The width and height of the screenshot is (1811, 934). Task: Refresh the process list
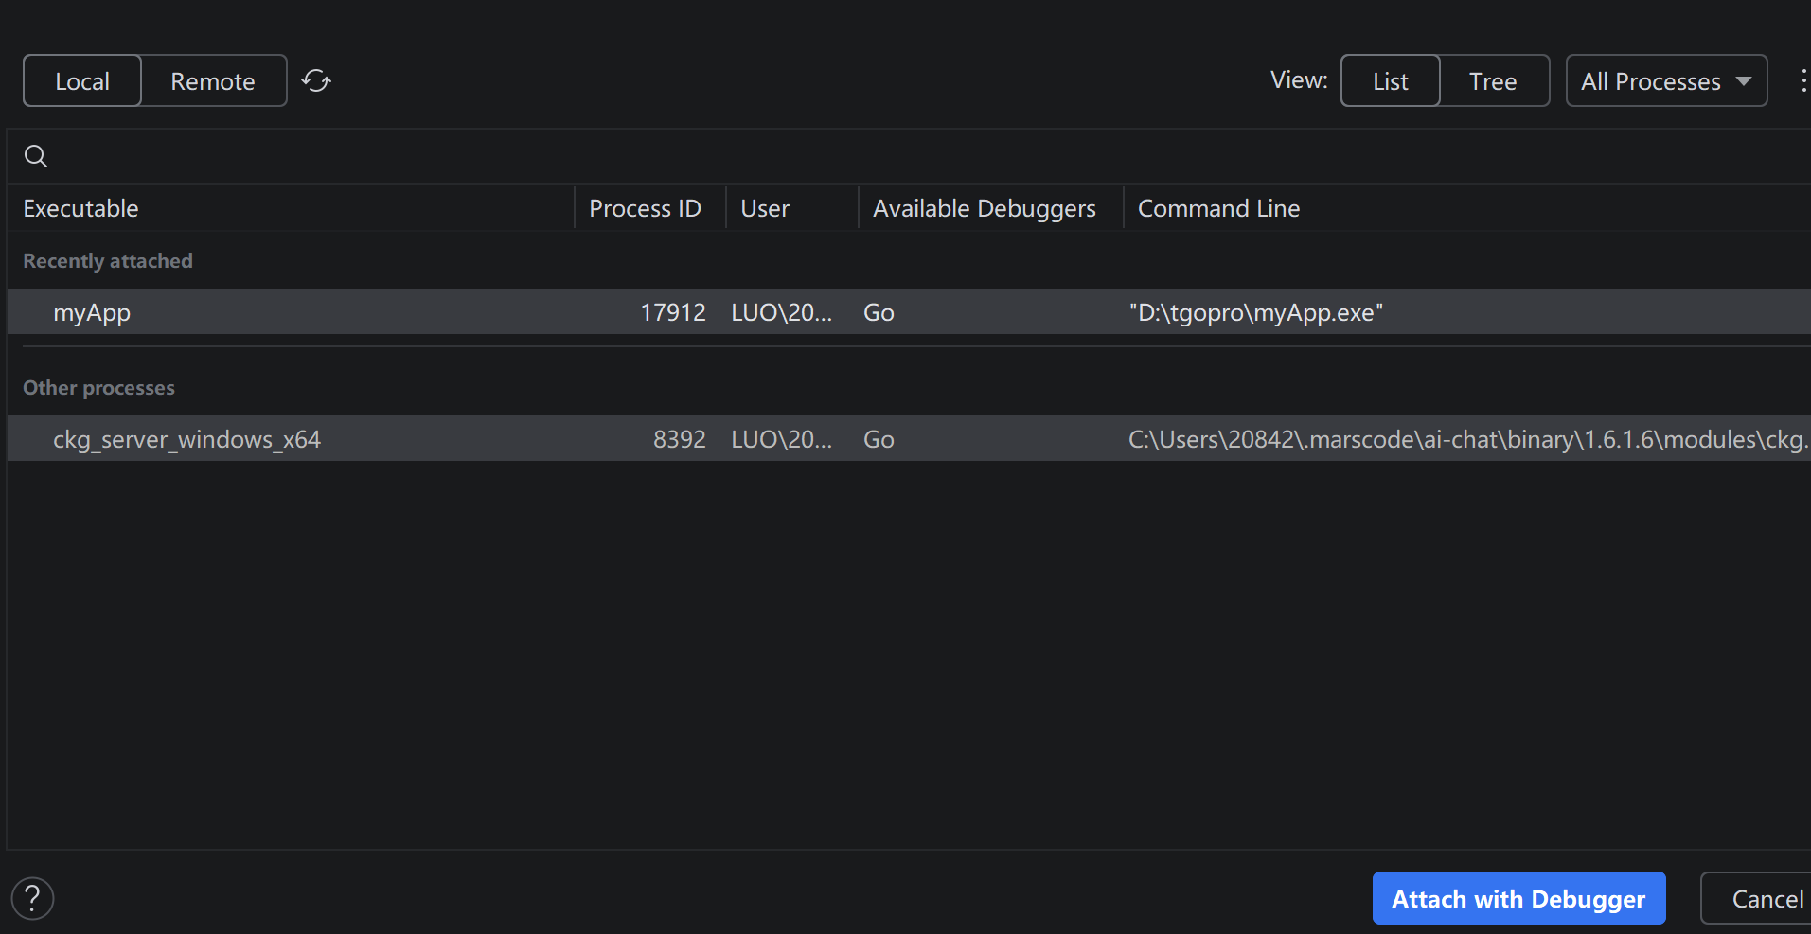(316, 81)
